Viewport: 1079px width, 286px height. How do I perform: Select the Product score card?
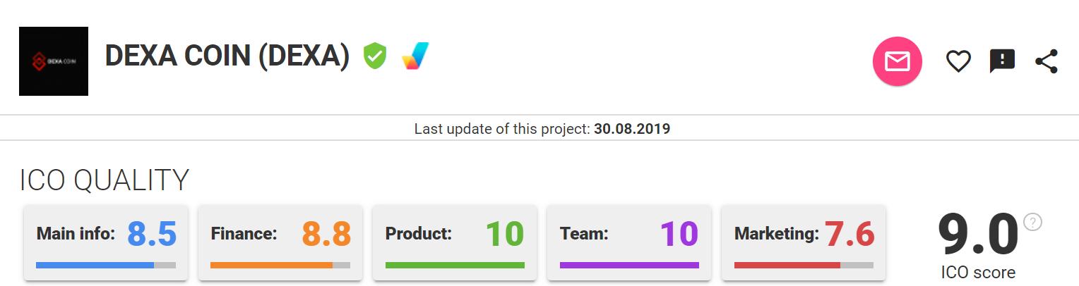tap(455, 243)
